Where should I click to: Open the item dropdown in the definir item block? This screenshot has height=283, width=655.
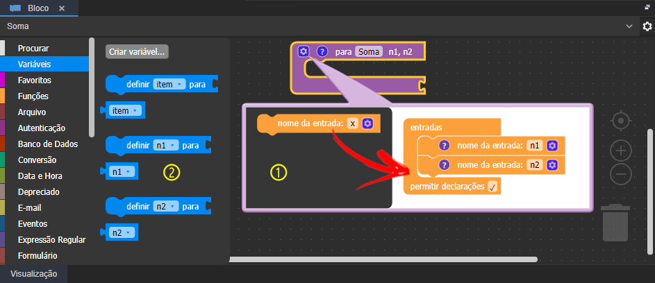(x=169, y=85)
